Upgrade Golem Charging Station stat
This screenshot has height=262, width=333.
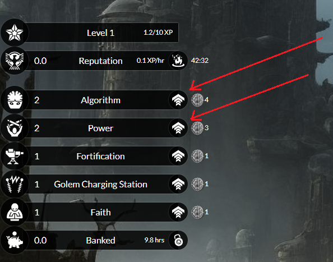click(178, 184)
